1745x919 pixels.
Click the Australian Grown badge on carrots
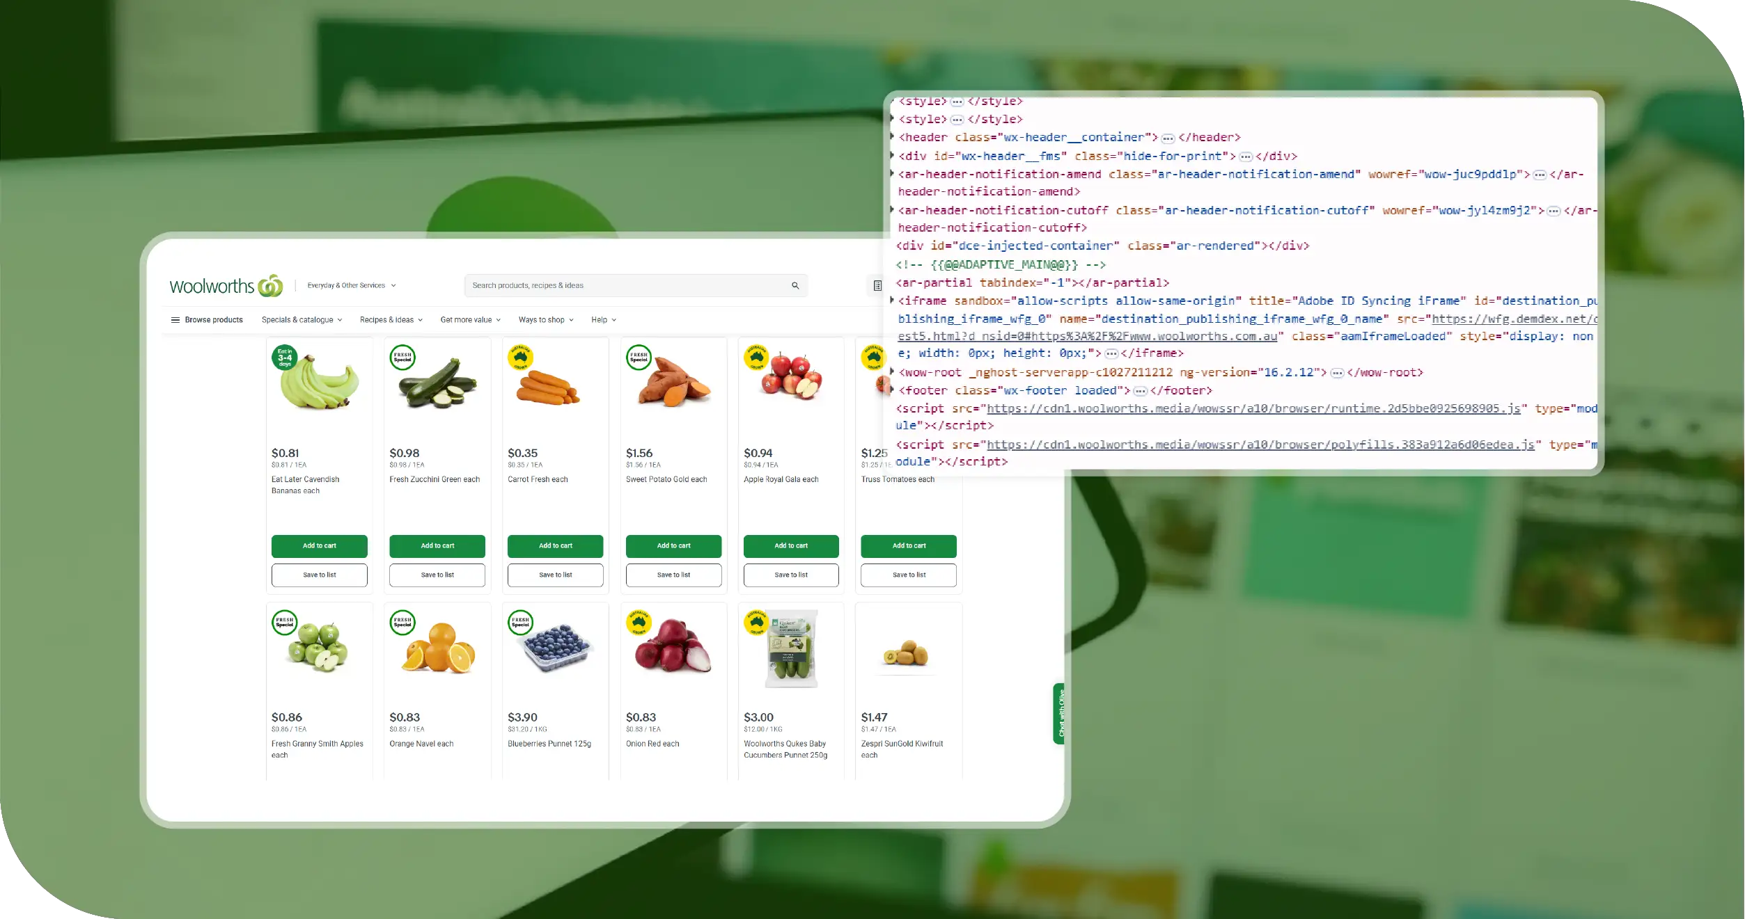tap(520, 358)
